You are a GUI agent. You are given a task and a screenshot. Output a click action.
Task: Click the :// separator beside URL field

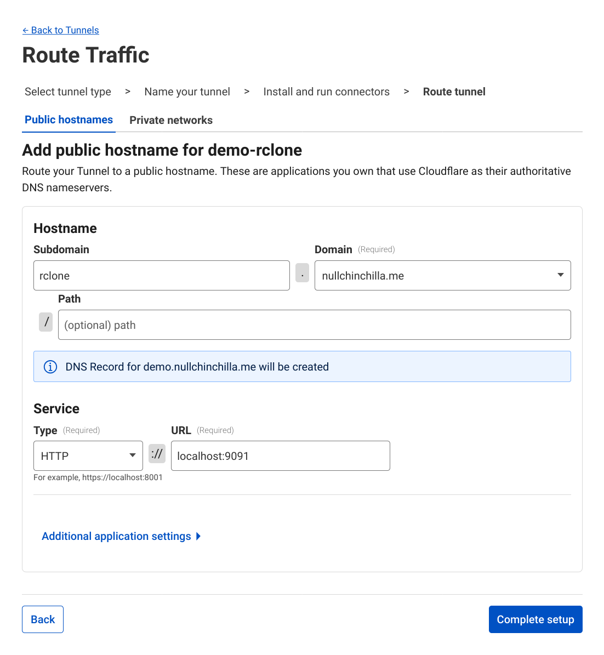pos(157,454)
